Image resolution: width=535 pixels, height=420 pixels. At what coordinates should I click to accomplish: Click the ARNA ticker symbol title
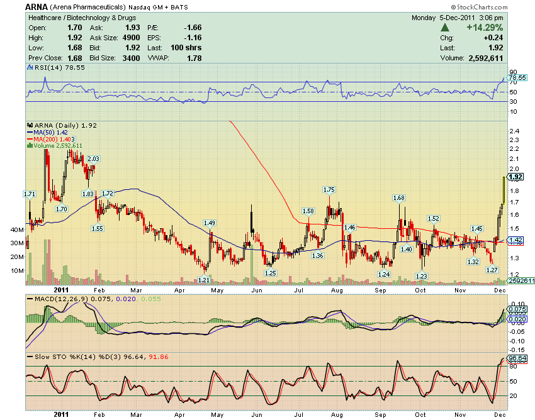[x=37, y=7]
